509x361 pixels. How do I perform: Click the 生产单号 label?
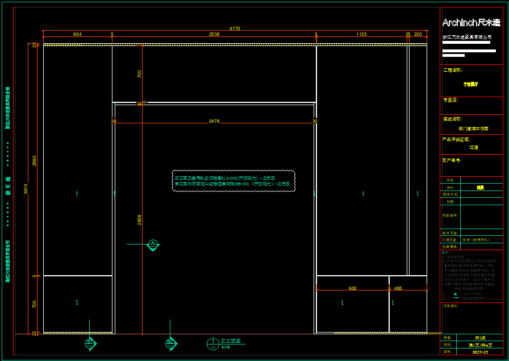(x=452, y=160)
